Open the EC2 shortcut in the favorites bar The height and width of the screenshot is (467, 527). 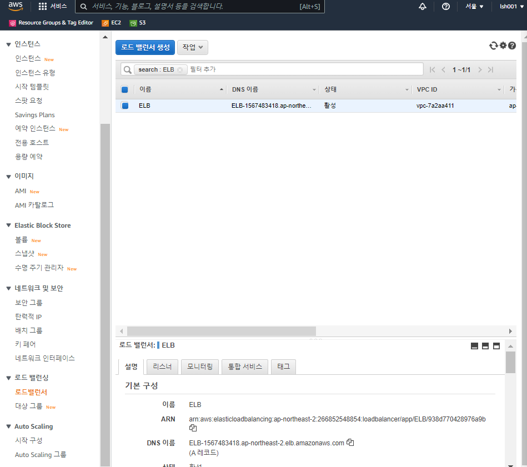click(x=112, y=23)
